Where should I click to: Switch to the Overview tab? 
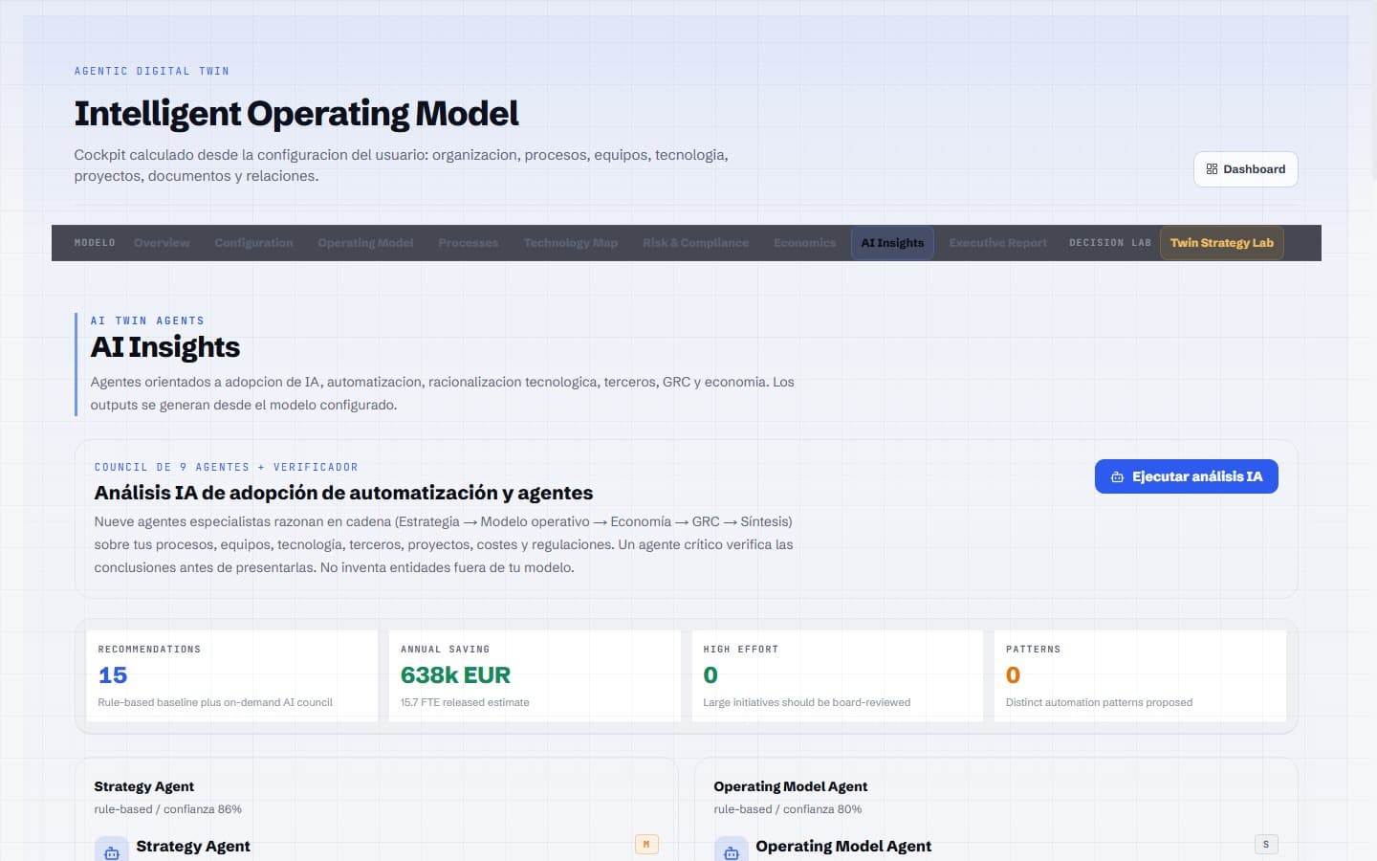pos(162,243)
